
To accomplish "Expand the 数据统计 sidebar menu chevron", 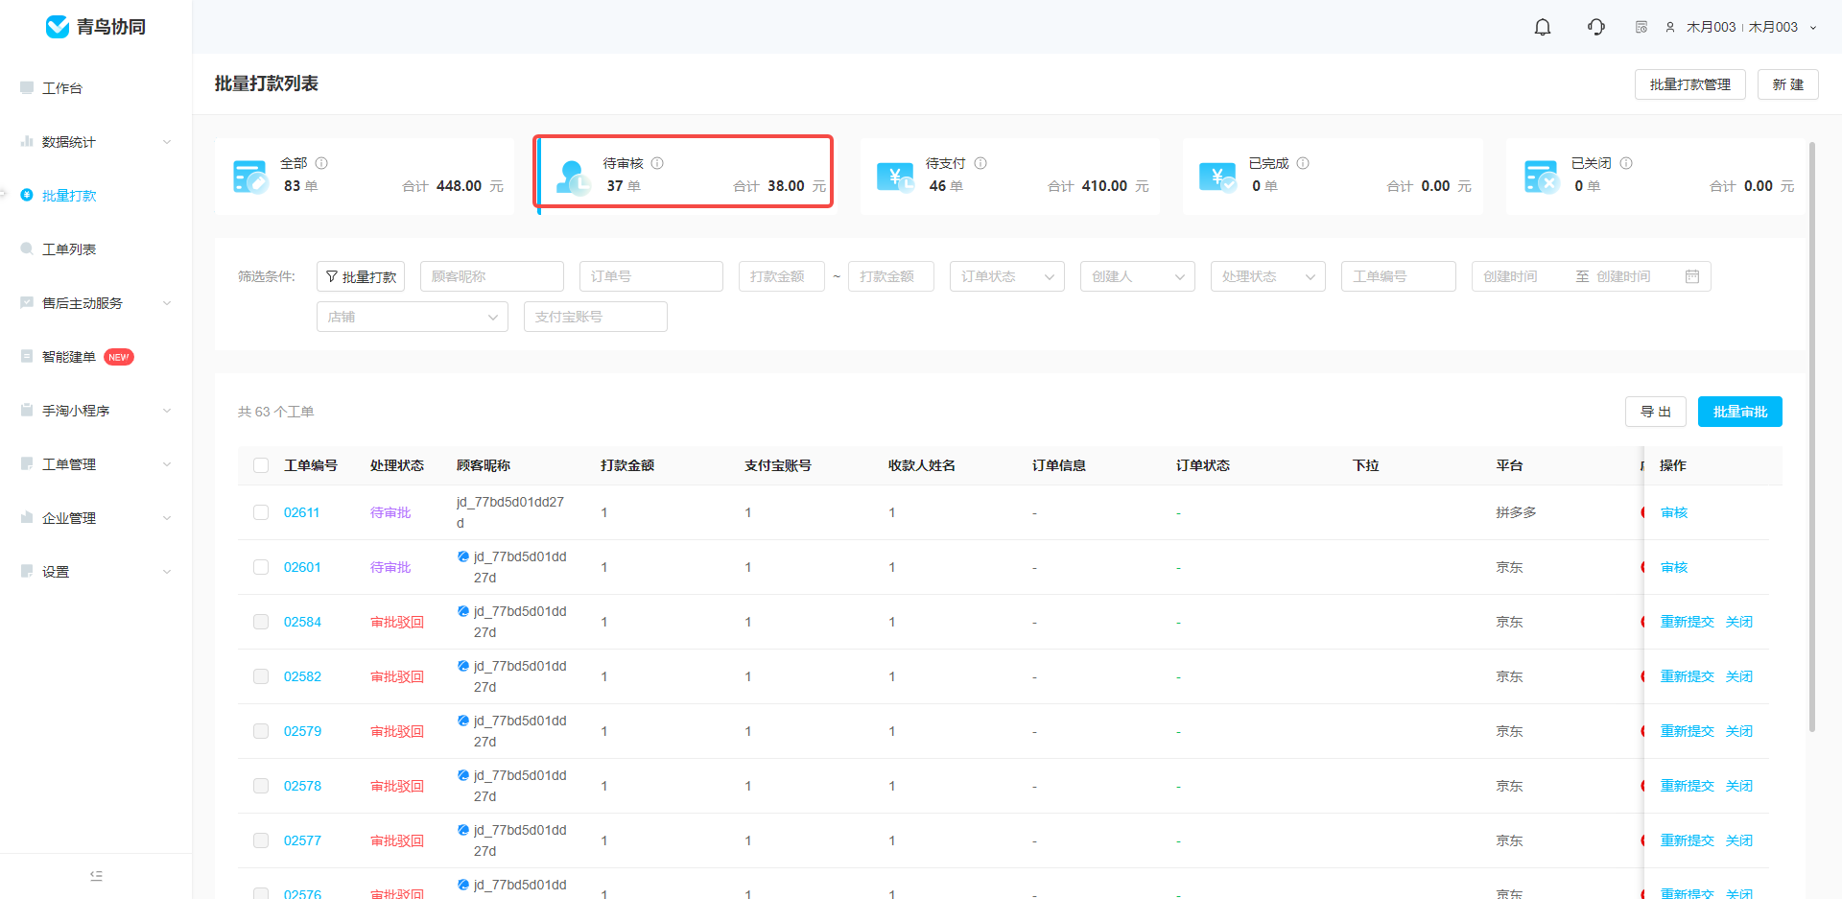I will tap(167, 142).
